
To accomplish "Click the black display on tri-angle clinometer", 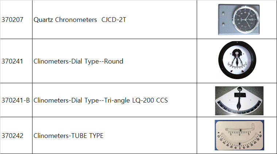I will [240, 95].
